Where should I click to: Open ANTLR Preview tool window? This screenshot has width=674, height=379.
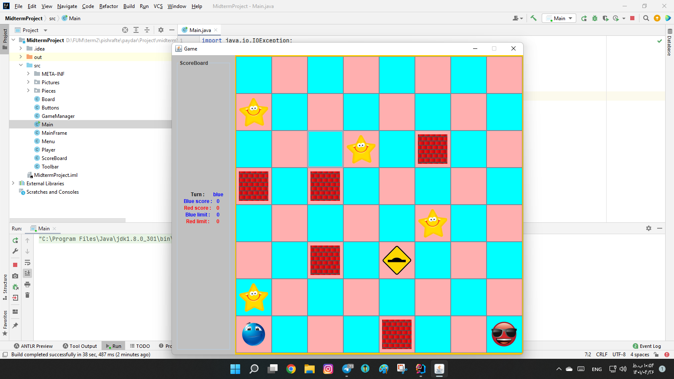tap(33, 346)
